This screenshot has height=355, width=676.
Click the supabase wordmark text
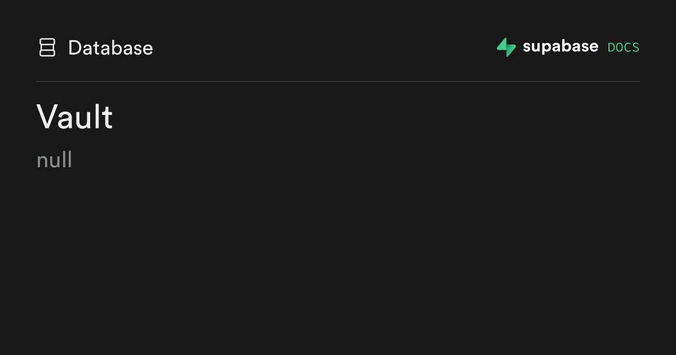point(561,47)
